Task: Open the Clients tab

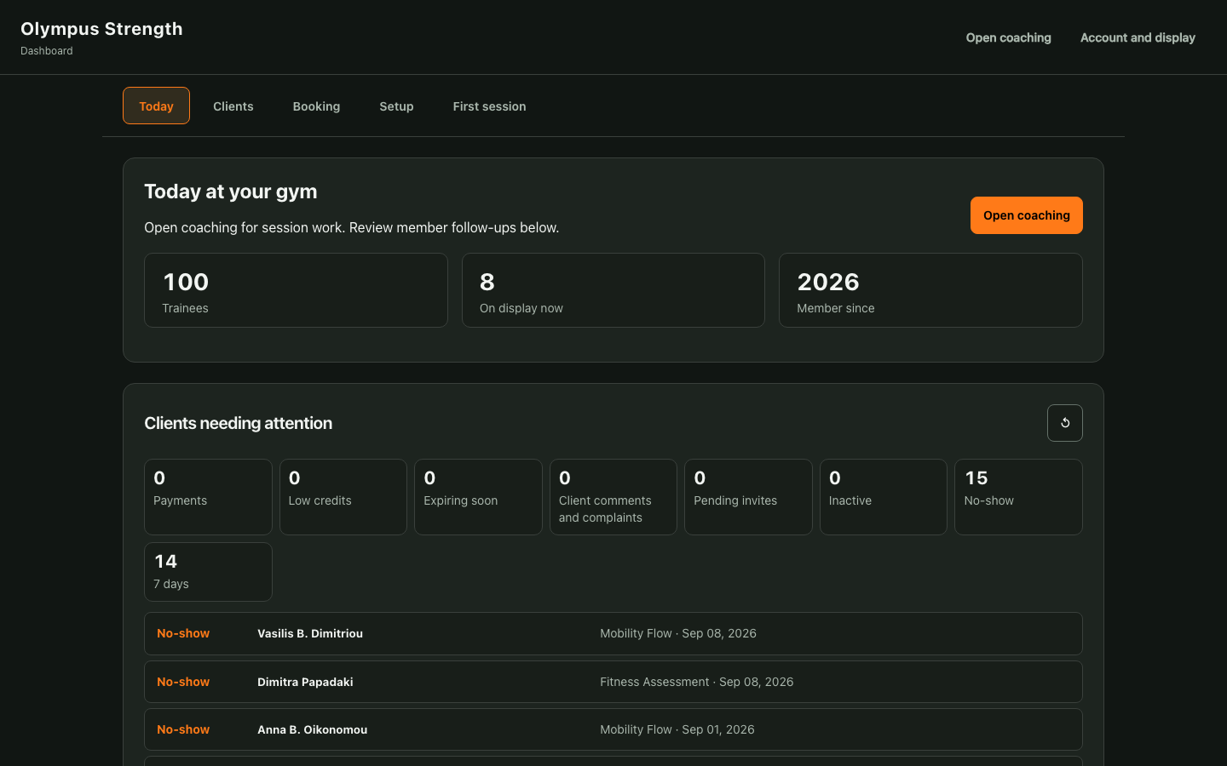Action: (x=233, y=106)
